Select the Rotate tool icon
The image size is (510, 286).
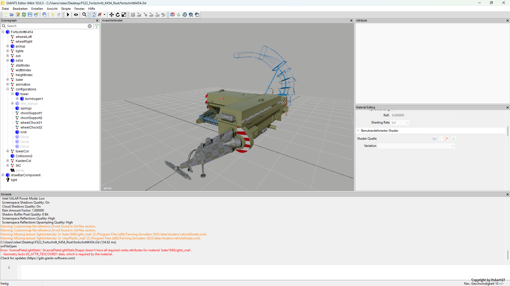[118, 15]
